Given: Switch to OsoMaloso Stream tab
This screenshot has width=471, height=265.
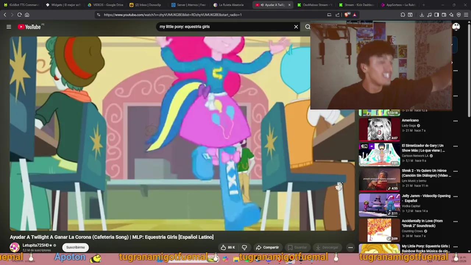Looking at the screenshot, I should click(315, 5).
